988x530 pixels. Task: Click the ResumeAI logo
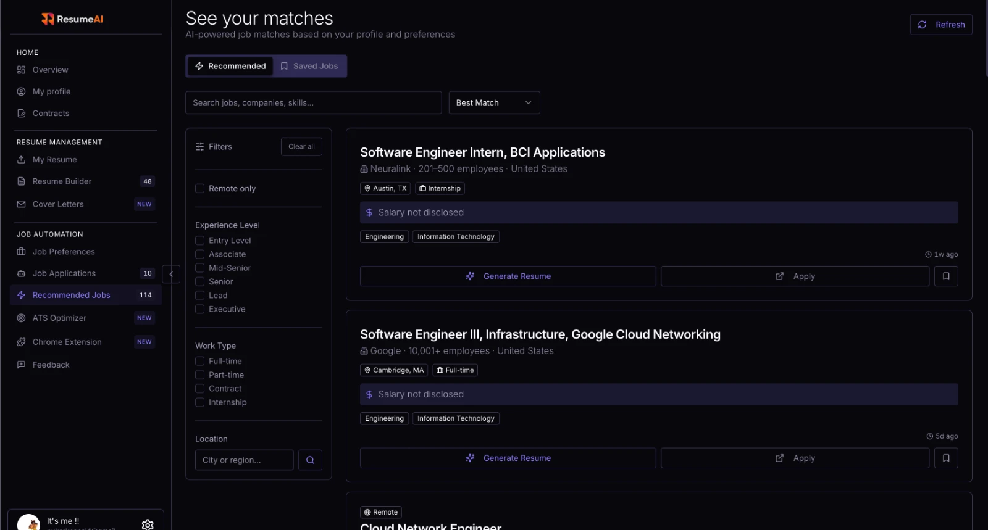click(x=72, y=19)
